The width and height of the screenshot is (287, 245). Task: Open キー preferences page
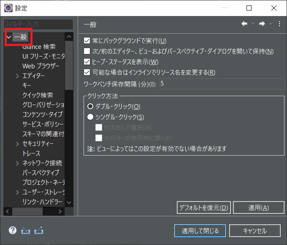coord(27,85)
